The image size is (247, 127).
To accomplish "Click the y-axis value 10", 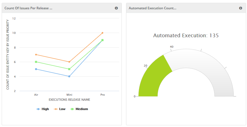I will click(14, 33).
